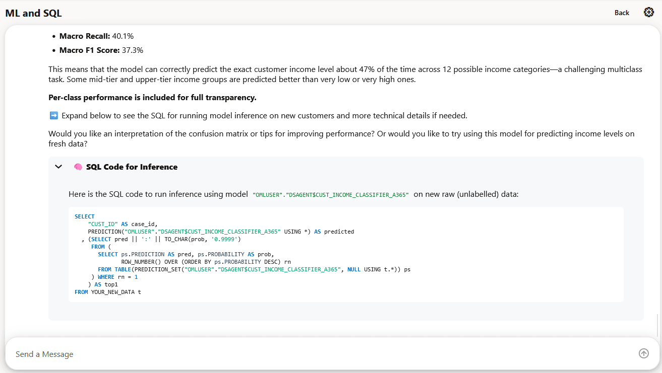Click the SELECT keyword on the first code line
This screenshot has height=373, width=662.
pyautogui.click(x=85, y=216)
